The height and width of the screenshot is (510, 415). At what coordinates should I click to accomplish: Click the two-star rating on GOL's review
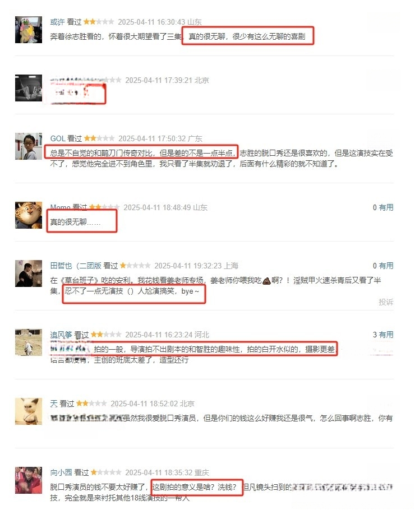99,138
